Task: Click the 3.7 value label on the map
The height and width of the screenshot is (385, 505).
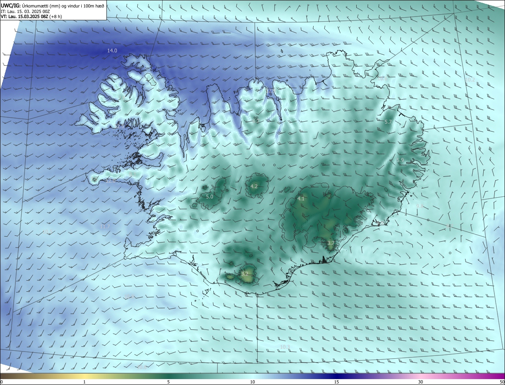Action: click(x=331, y=243)
